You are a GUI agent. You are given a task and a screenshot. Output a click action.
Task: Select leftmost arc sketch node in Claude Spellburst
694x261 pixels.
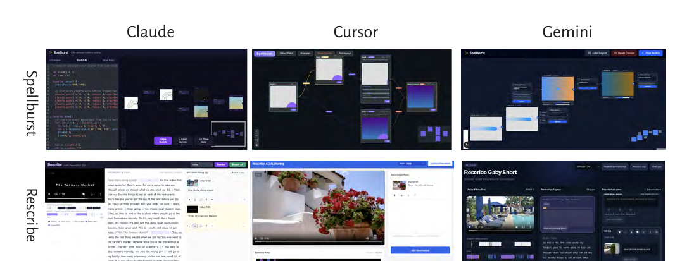pyautogui.click(x=132, y=103)
